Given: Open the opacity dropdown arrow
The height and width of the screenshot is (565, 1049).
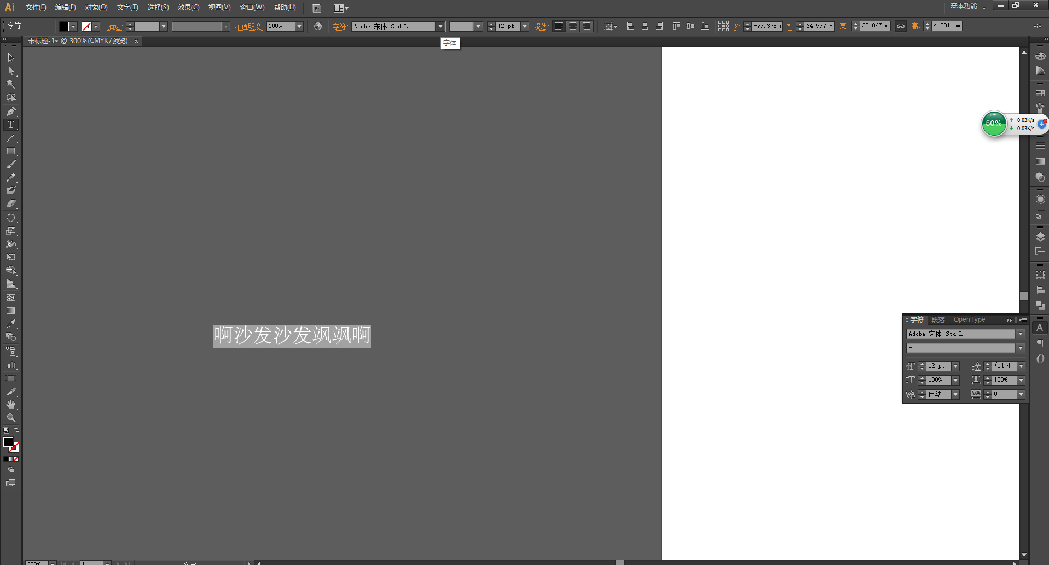Looking at the screenshot, I should (x=299, y=26).
